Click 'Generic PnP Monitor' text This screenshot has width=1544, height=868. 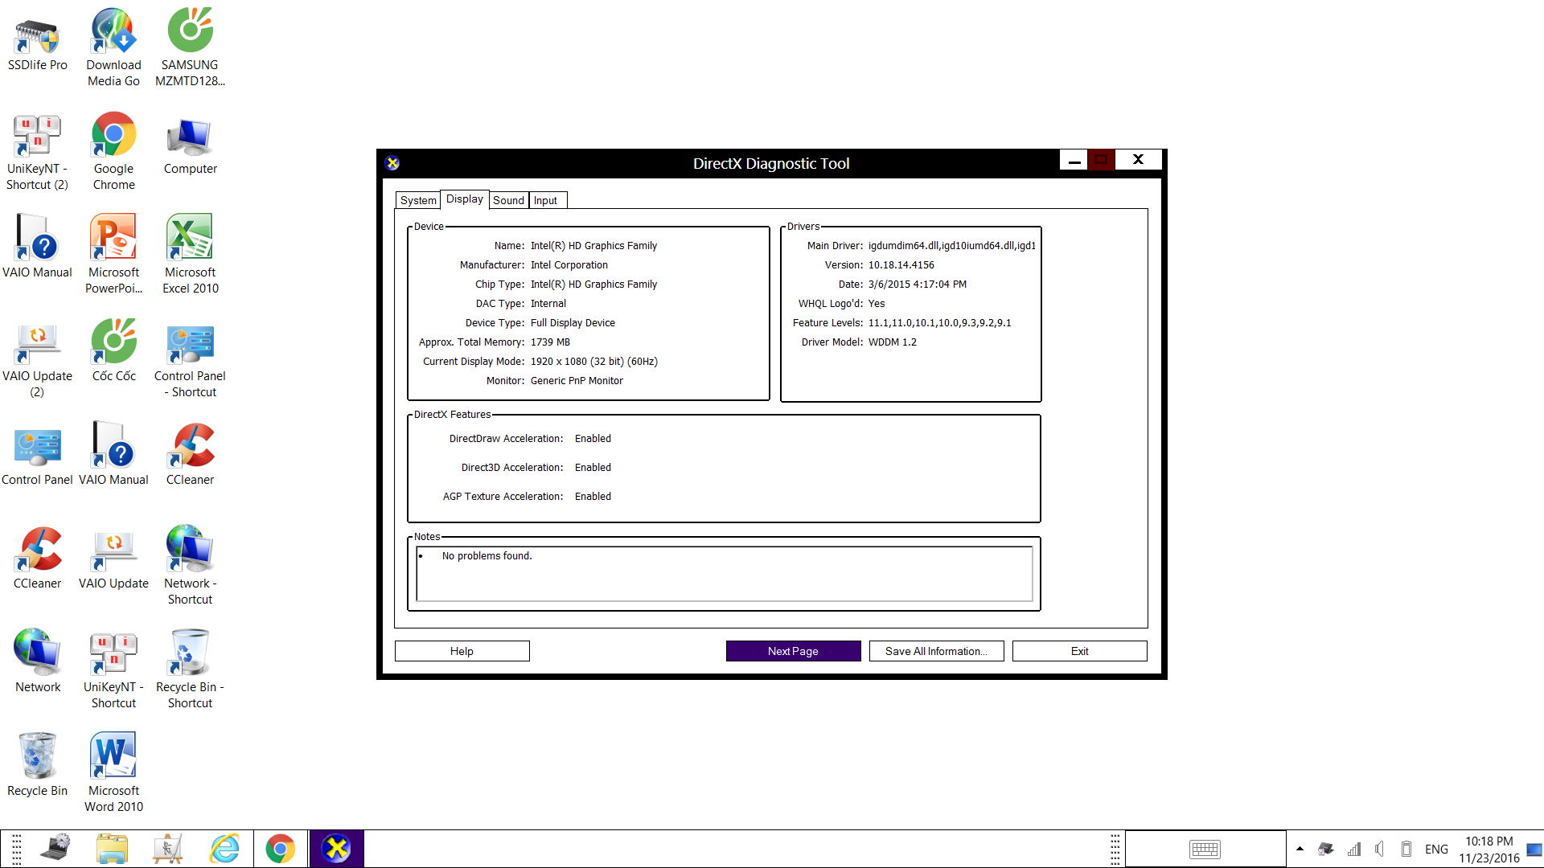point(577,381)
